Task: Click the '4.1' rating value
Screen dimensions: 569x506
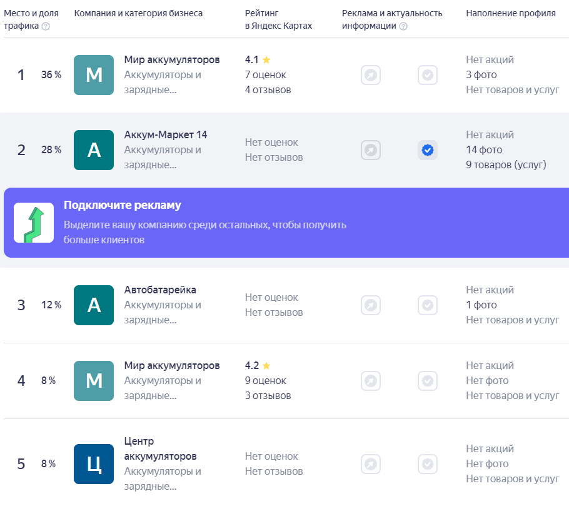Action: [x=252, y=60]
